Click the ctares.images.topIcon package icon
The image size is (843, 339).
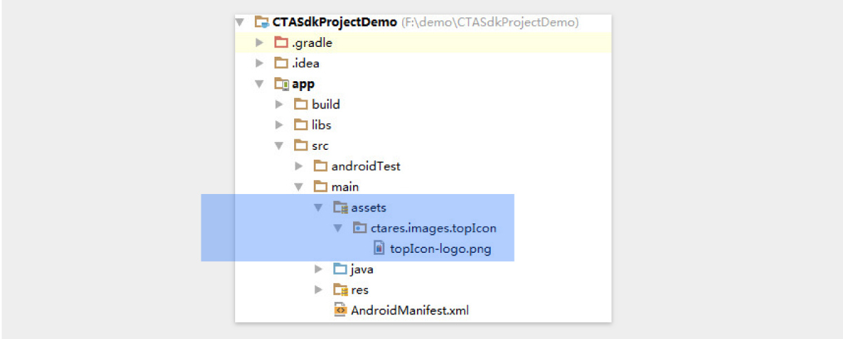pyautogui.click(x=359, y=228)
